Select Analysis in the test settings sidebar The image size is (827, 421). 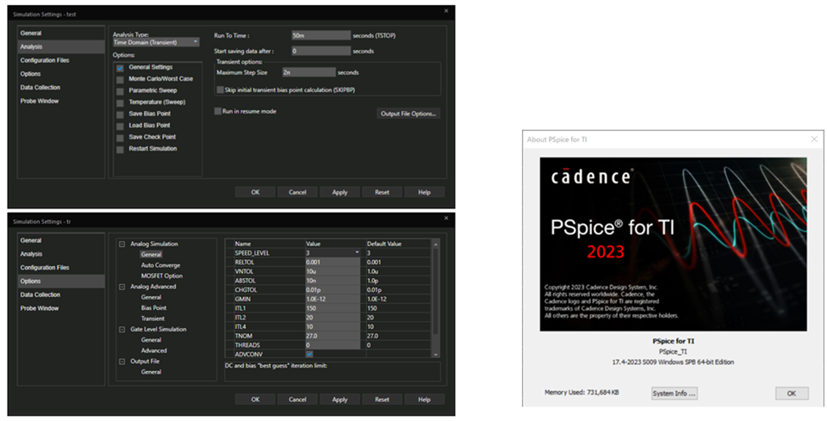(60, 46)
